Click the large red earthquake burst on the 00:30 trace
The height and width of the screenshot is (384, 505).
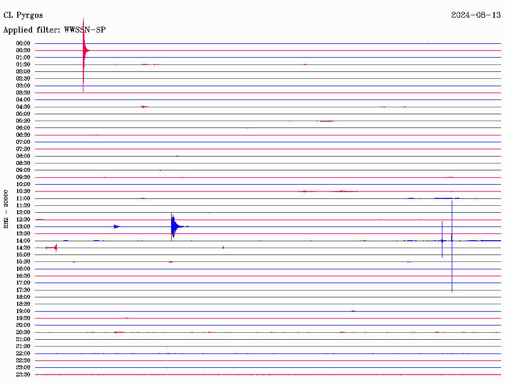tap(84, 51)
